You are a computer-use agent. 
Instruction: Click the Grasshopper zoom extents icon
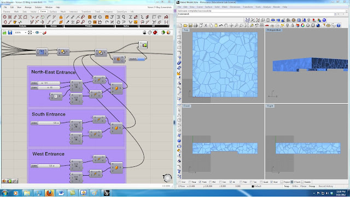30,33
